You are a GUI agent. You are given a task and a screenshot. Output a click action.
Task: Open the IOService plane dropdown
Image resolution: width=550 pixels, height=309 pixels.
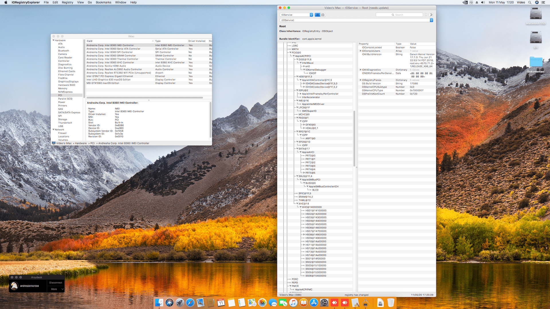[296, 15]
